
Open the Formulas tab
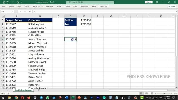(x=50, y=6)
